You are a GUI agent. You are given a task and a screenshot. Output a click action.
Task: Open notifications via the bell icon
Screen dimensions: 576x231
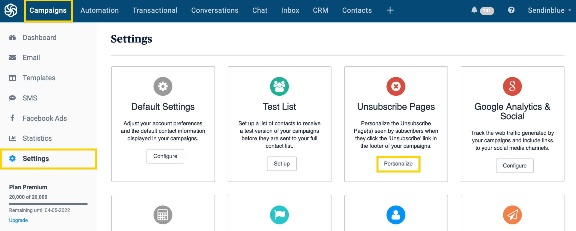click(x=474, y=10)
